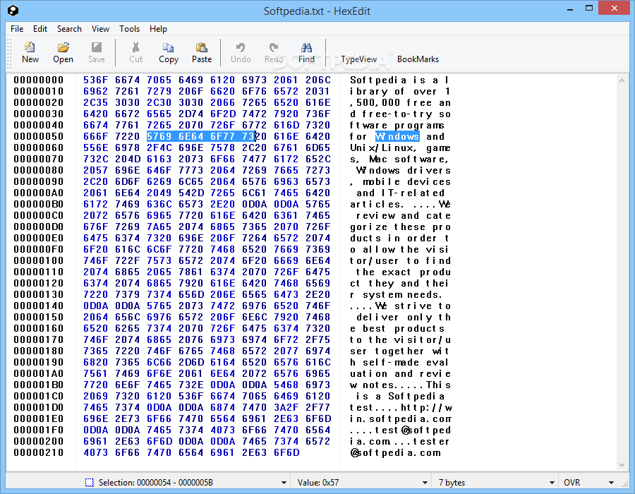The image size is (635, 494).
Task: Click highlighted hex value 5769
Action: point(159,136)
